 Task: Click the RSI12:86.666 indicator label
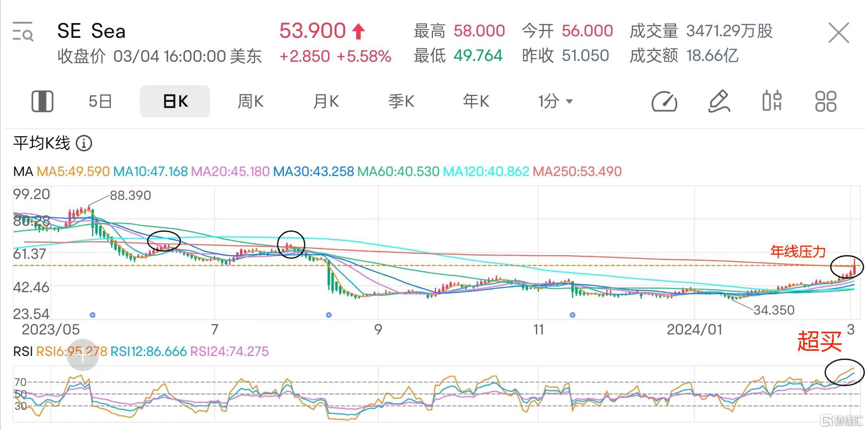click(x=148, y=352)
